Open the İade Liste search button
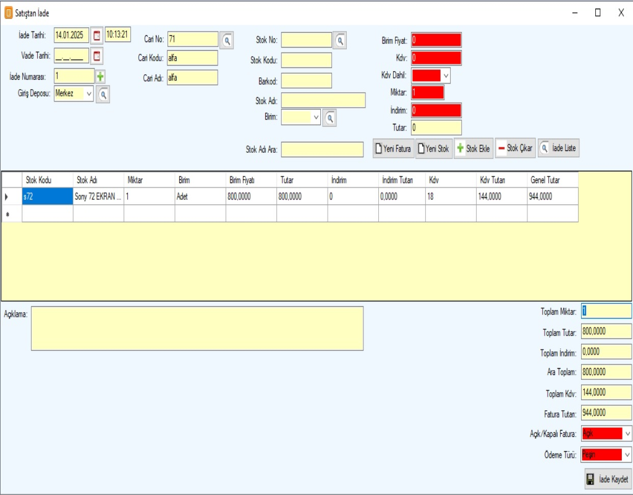 click(558, 148)
